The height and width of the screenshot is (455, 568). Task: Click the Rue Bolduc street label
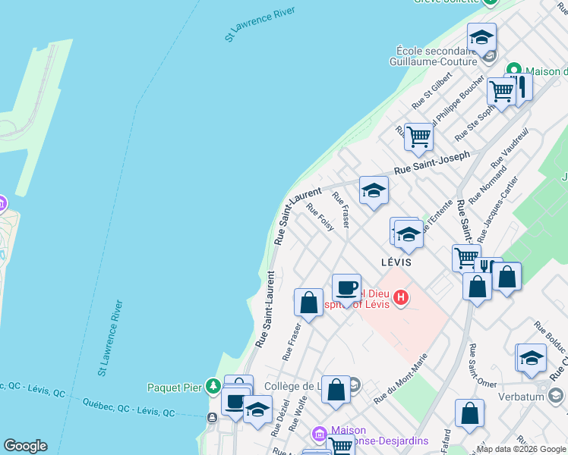(x=550, y=337)
